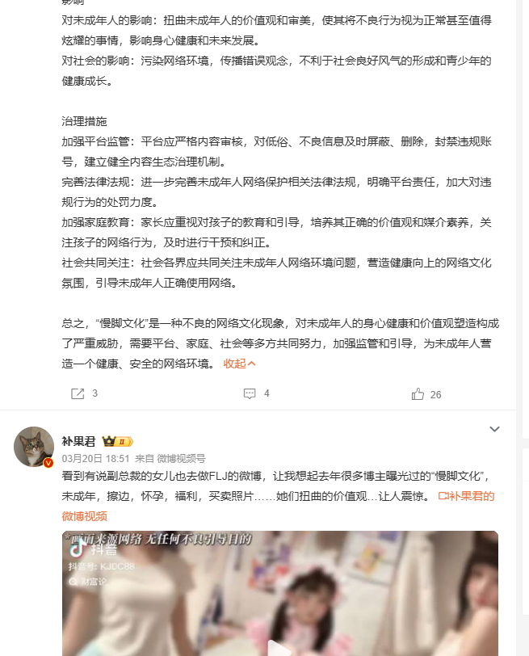Click the video camera icon before 补果君的

pyautogui.click(x=443, y=496)
